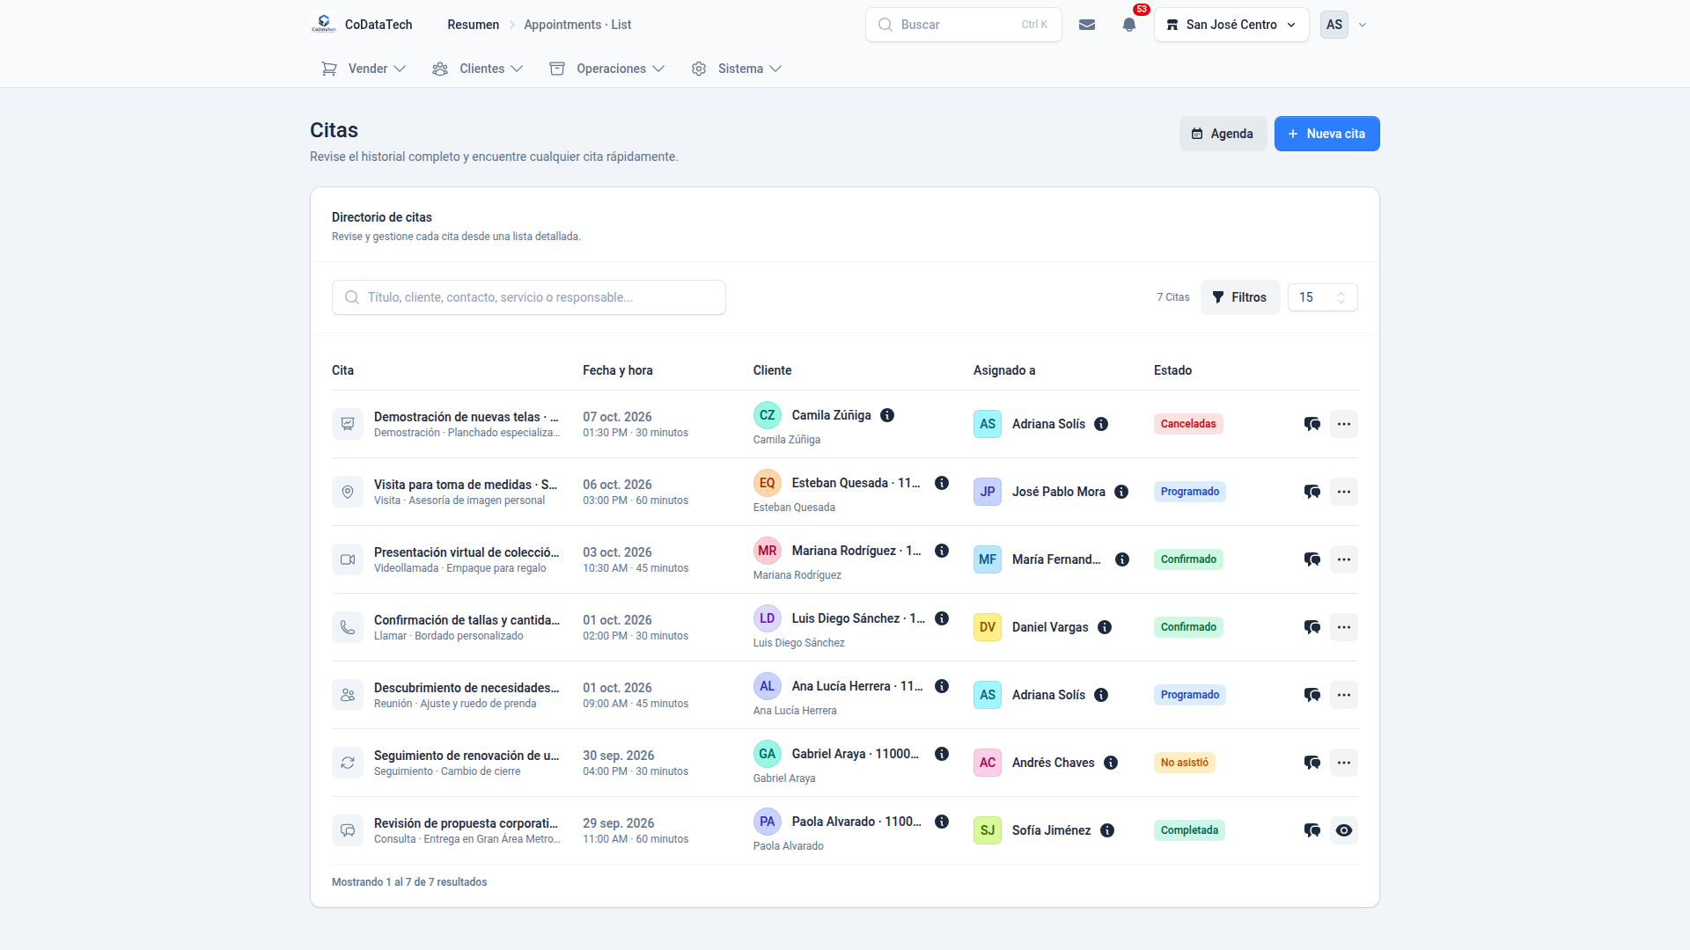View the completed Revisión de propuesta appointment
The image size is (1690, 950).
(x=1344, y=830)
